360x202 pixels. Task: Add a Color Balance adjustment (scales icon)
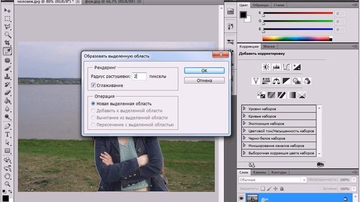coord(276,81)
